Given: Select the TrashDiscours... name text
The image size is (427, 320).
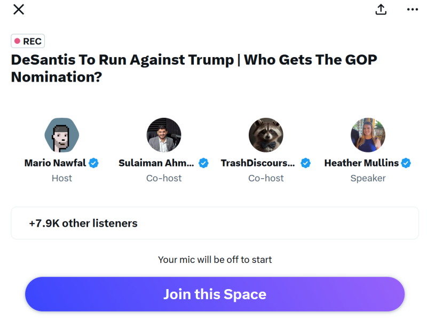Looking at the screenshot, I should click(258, 163).
